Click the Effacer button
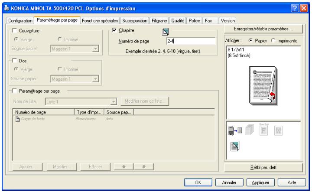Screen dimensions: 312x192 pyautogui.click(x=95, y=167)
